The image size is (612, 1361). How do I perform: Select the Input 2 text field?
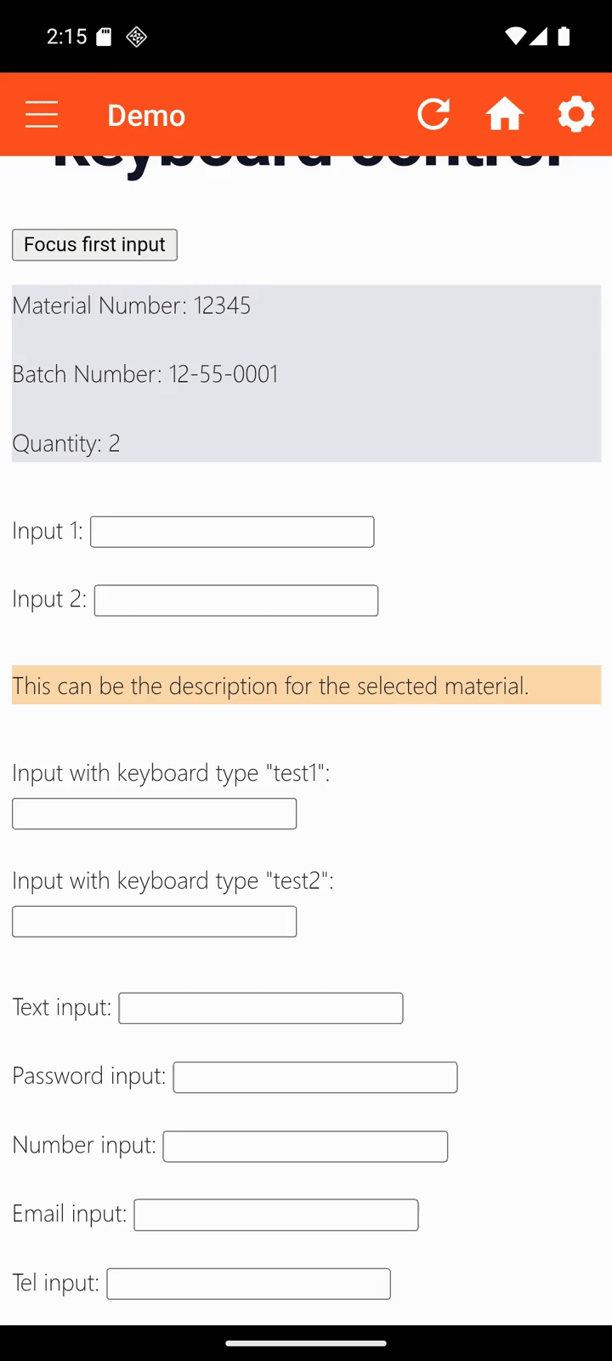[x=235, y=600]
